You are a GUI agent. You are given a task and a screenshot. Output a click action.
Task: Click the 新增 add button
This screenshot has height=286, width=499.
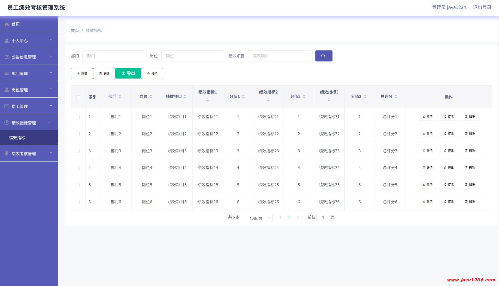click(x=82, y=74)
